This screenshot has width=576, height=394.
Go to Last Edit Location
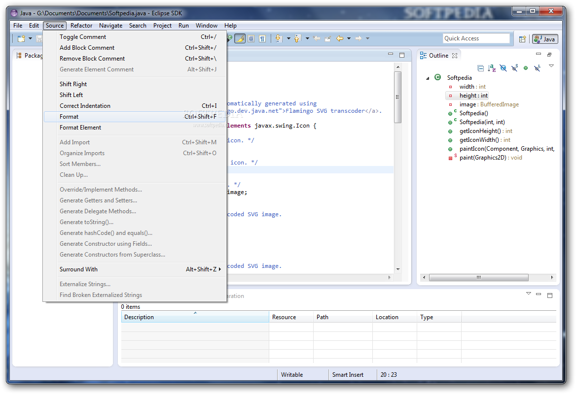coord(317,38)
